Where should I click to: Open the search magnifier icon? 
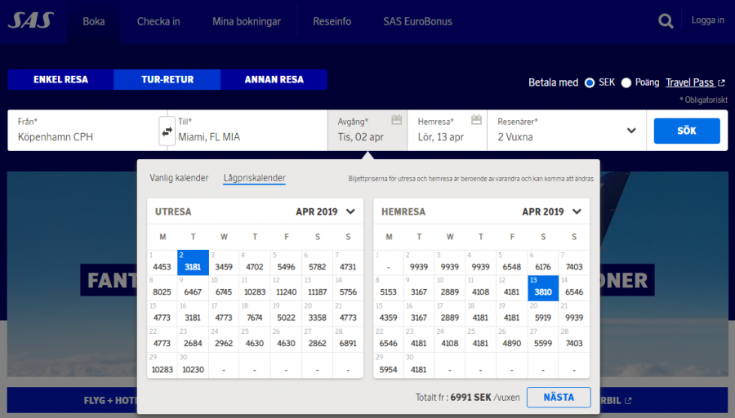(666, 21)
